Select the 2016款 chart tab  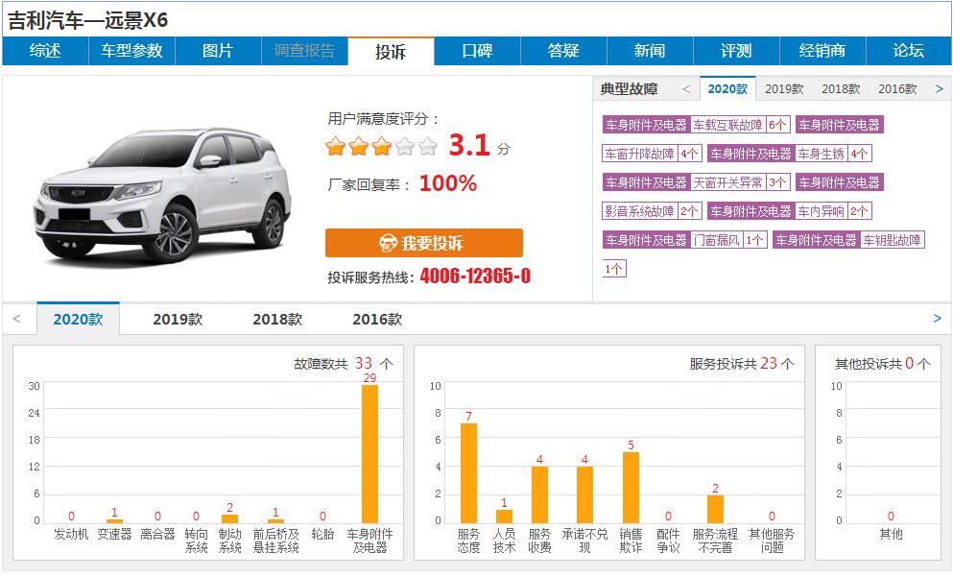[377, 319]
